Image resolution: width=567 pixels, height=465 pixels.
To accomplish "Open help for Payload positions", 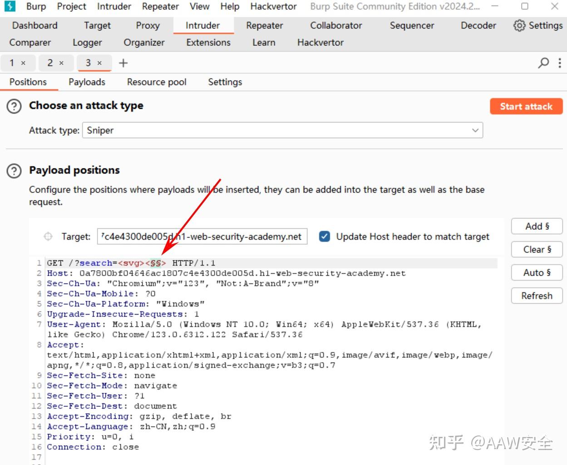I will 14,171.
